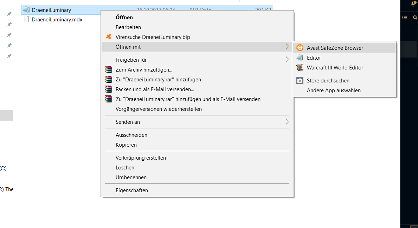Choose Andere App auswählen
418x228 pixels.
pos(344,90)
